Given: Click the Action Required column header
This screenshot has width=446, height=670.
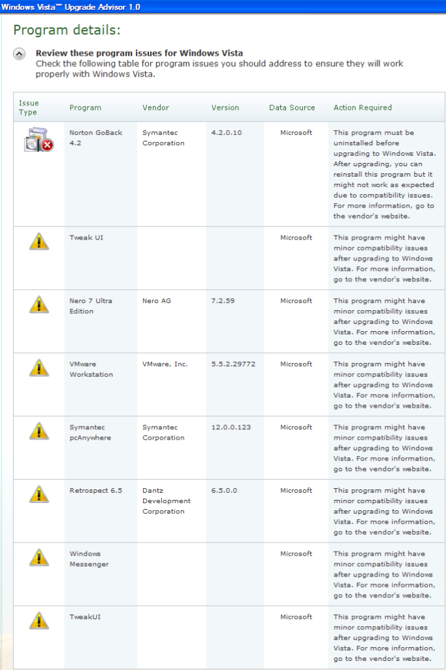Looking at the screenshot, I should point(362,108).
